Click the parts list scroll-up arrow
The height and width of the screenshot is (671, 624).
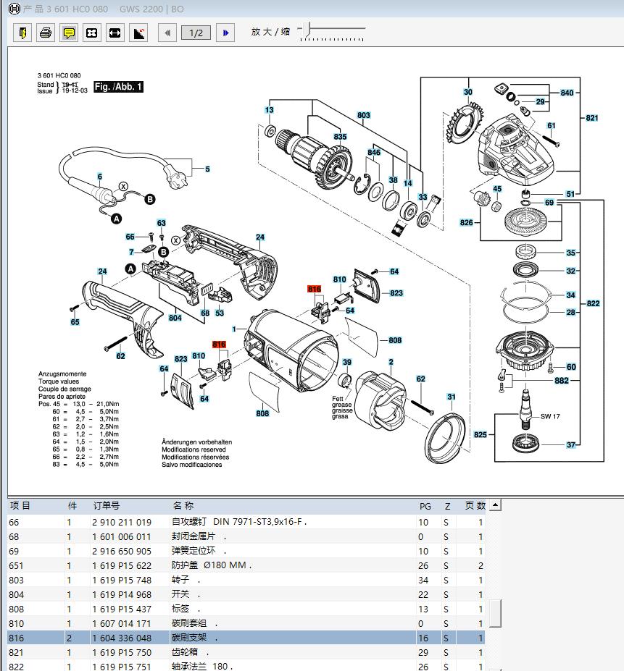495,505
